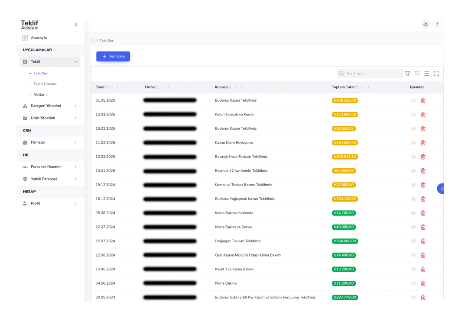The height and width of the screenshot is (324, 468).
Task: View the Kazan Daire Revizyonu offer
Action: [413, 143]
